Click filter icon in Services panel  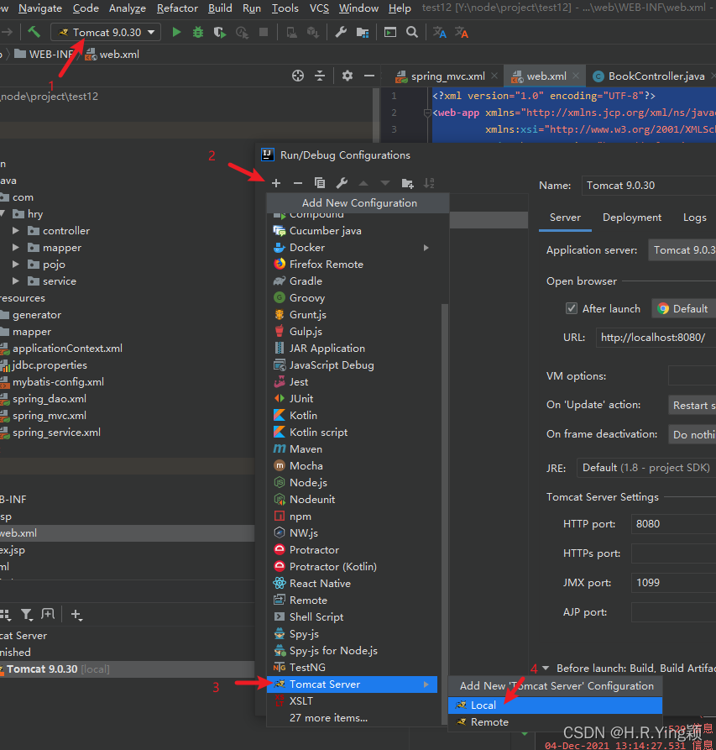[x=27, y=615]
